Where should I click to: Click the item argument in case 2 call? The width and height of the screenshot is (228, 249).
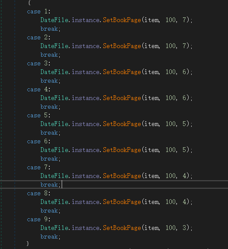[x=151, y=46]
